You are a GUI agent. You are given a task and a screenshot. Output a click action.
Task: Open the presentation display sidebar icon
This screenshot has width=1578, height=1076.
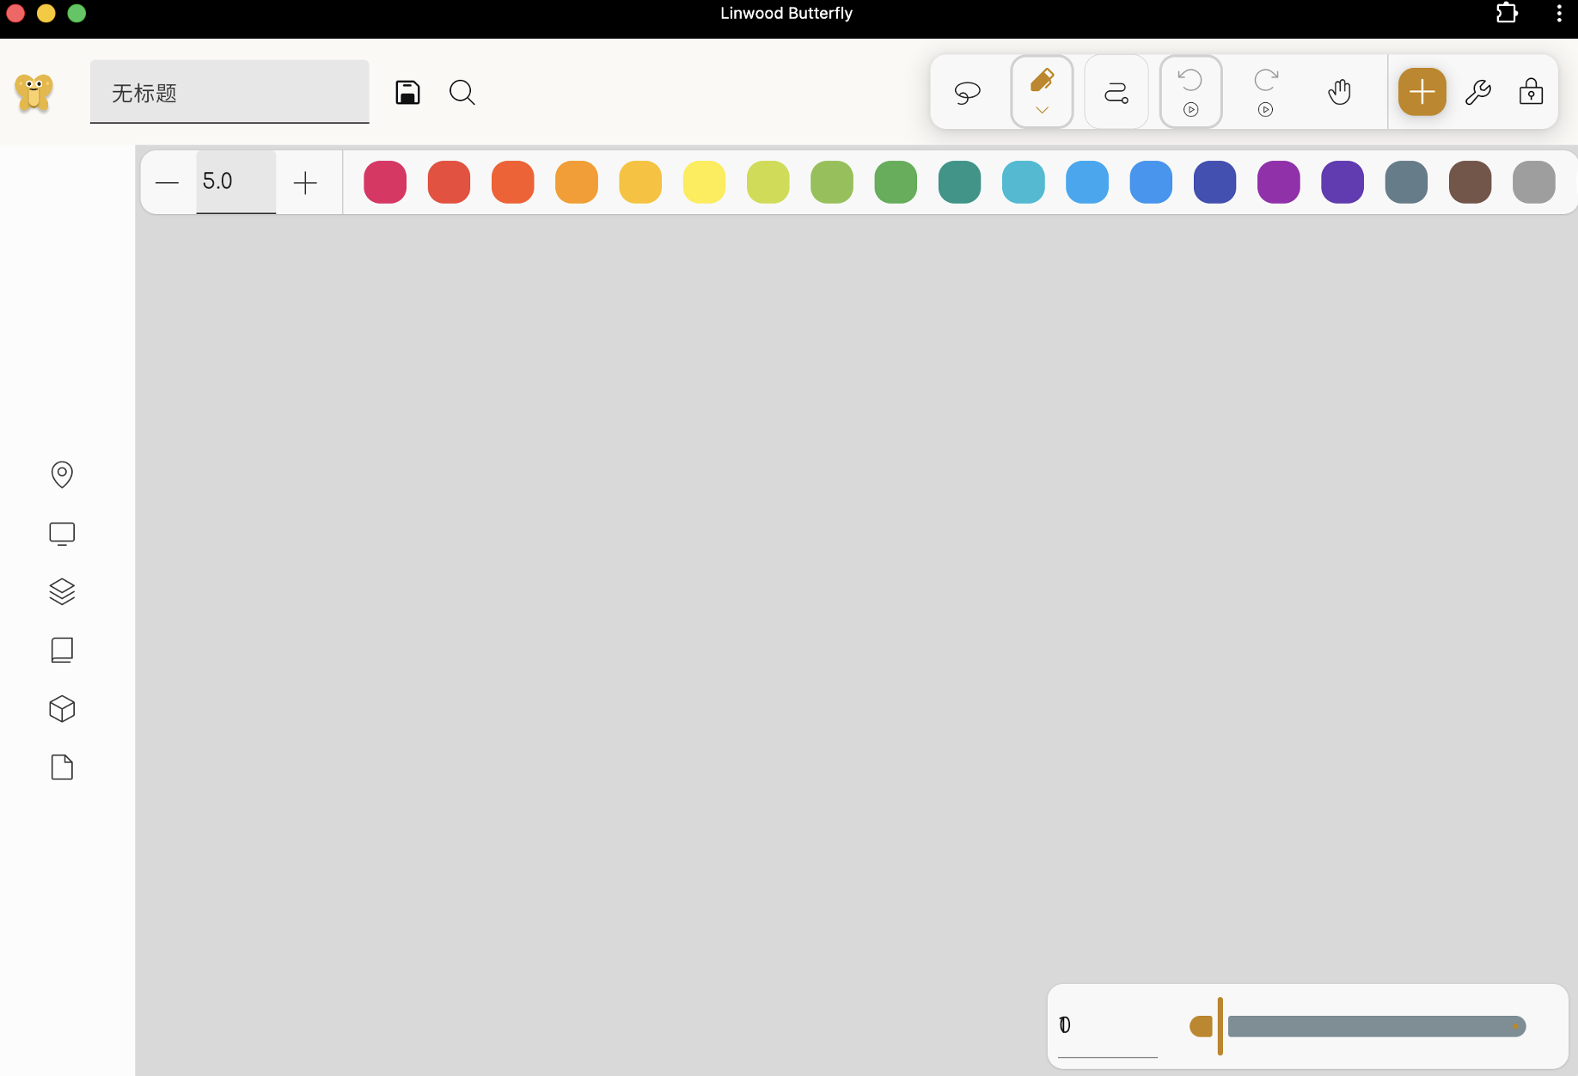pos(62,534)
